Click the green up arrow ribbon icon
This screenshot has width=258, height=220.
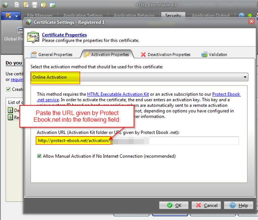250,15
